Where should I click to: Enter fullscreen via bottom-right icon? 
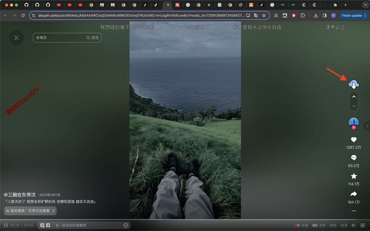[x=363, y=225]
